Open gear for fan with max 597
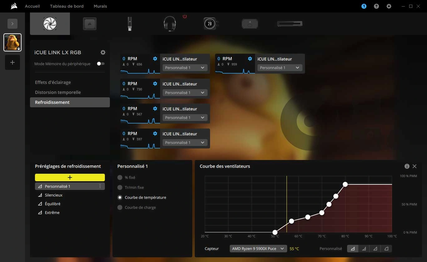427x262 pixels. pos(155,133)
